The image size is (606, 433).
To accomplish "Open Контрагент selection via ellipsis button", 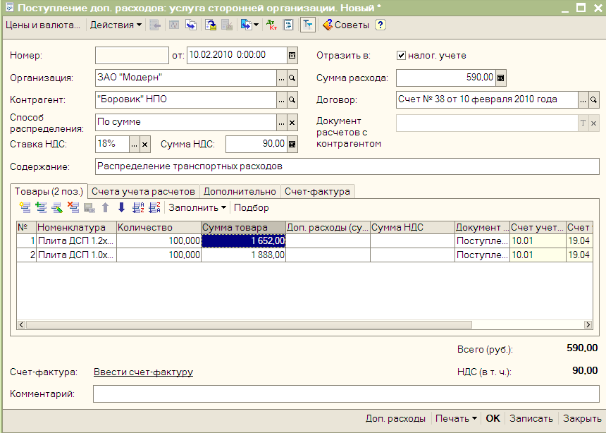I will (x=282, y=100).
